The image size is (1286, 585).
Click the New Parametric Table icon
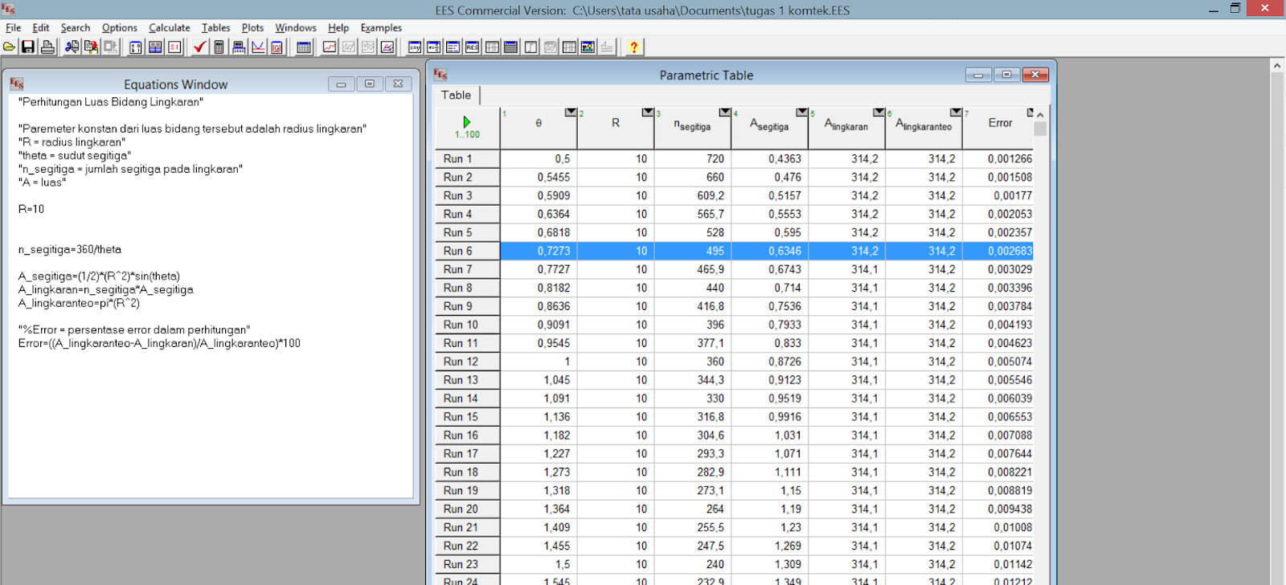point(304,47)
